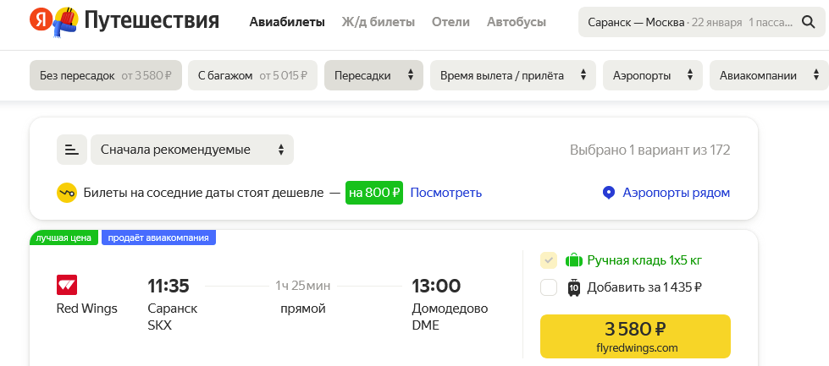The image size is (829, 366).
Task: Click the yellow 3 580 ₽ flyredwings.com button
Action: point(634,336)
